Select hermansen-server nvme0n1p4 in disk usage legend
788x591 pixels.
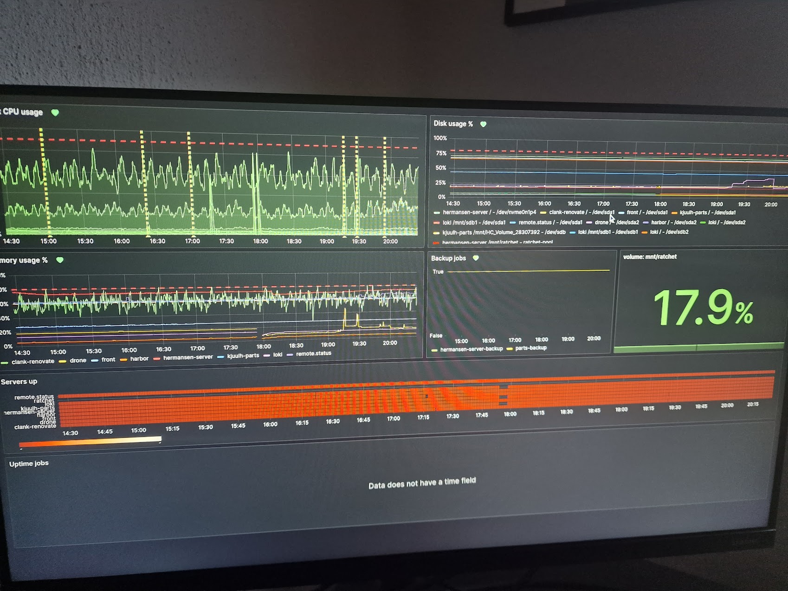coord(489,212)
